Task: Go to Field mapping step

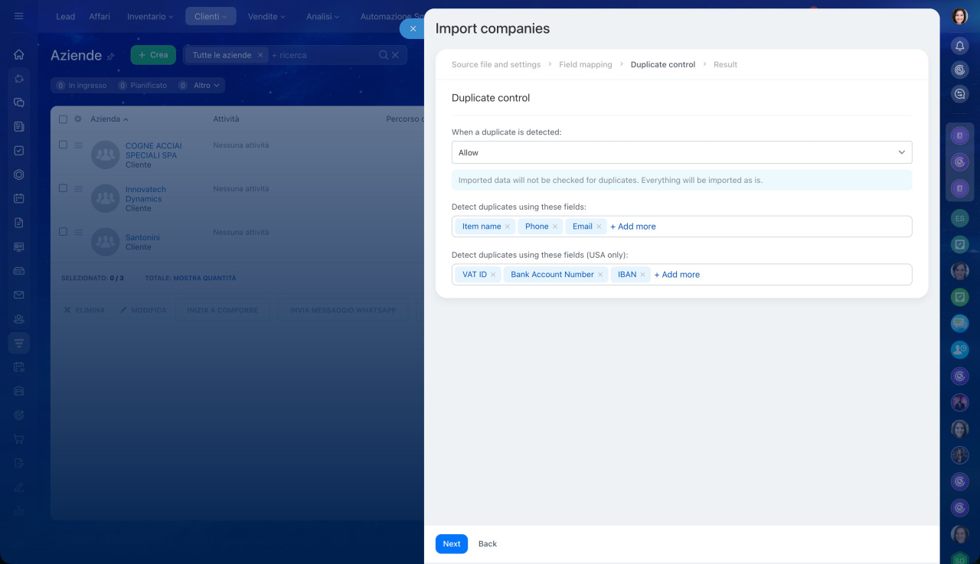Action: coord(585,65)
